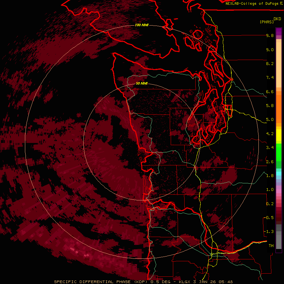Image resolution: width=284 pixels, height=284 pixels.
Task: Click the 4.2 scale value
Action: pyautogui.click(x=270, y=134)
